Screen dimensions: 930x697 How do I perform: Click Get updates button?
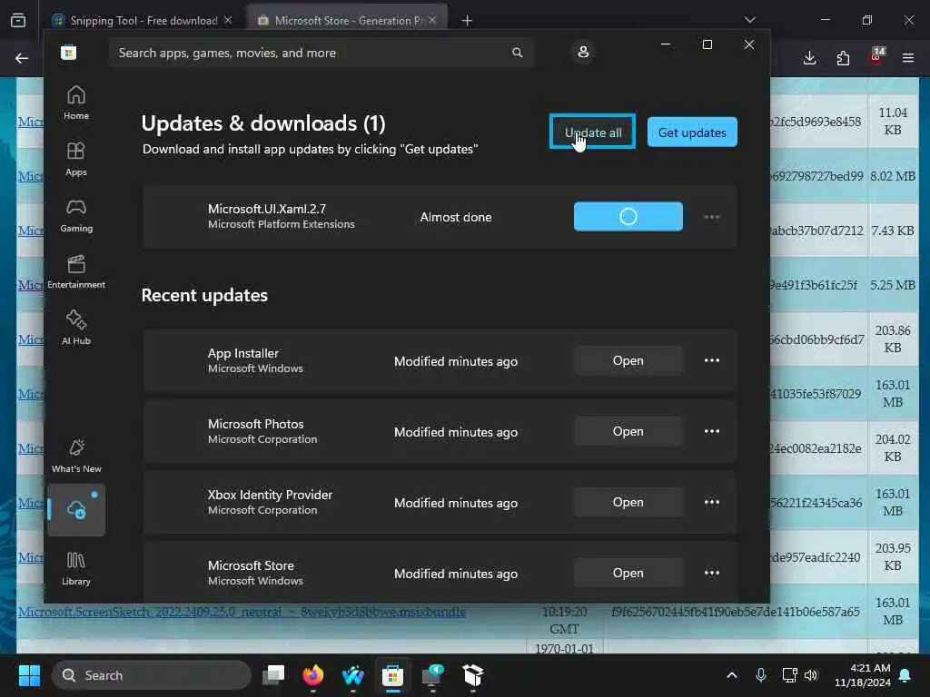tap(692, 133)
